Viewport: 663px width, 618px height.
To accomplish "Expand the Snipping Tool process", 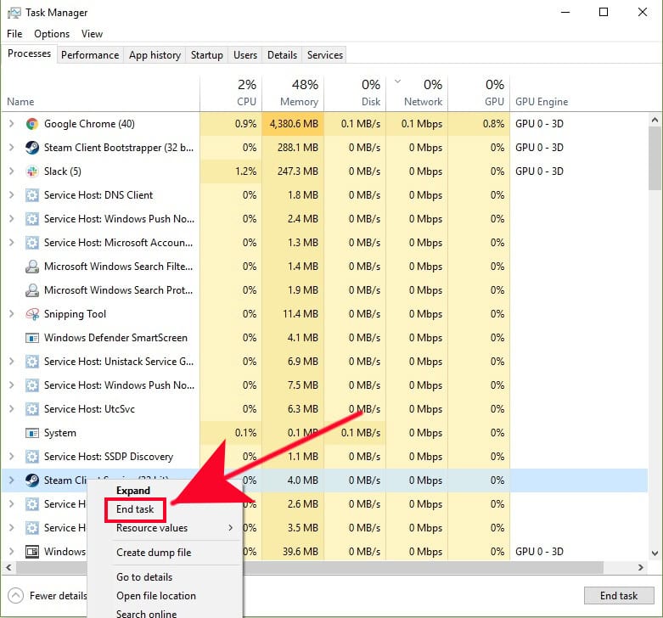I will (11, 313).
